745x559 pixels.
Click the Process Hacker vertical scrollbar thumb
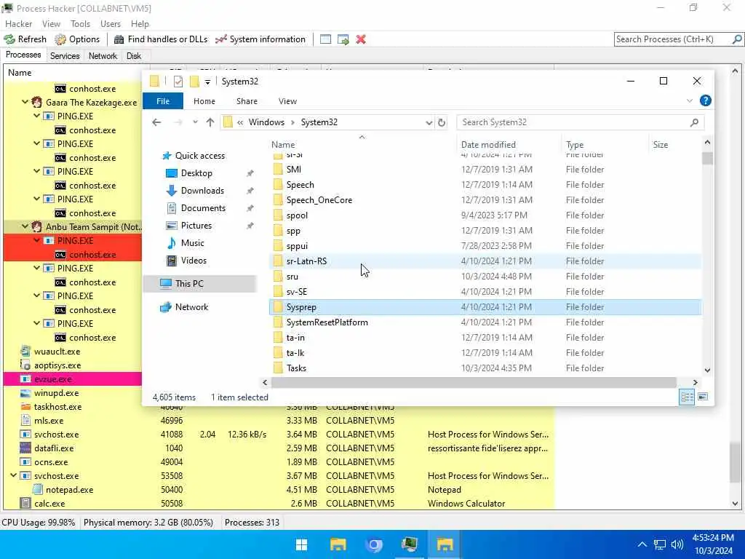(x=735, y=462)
